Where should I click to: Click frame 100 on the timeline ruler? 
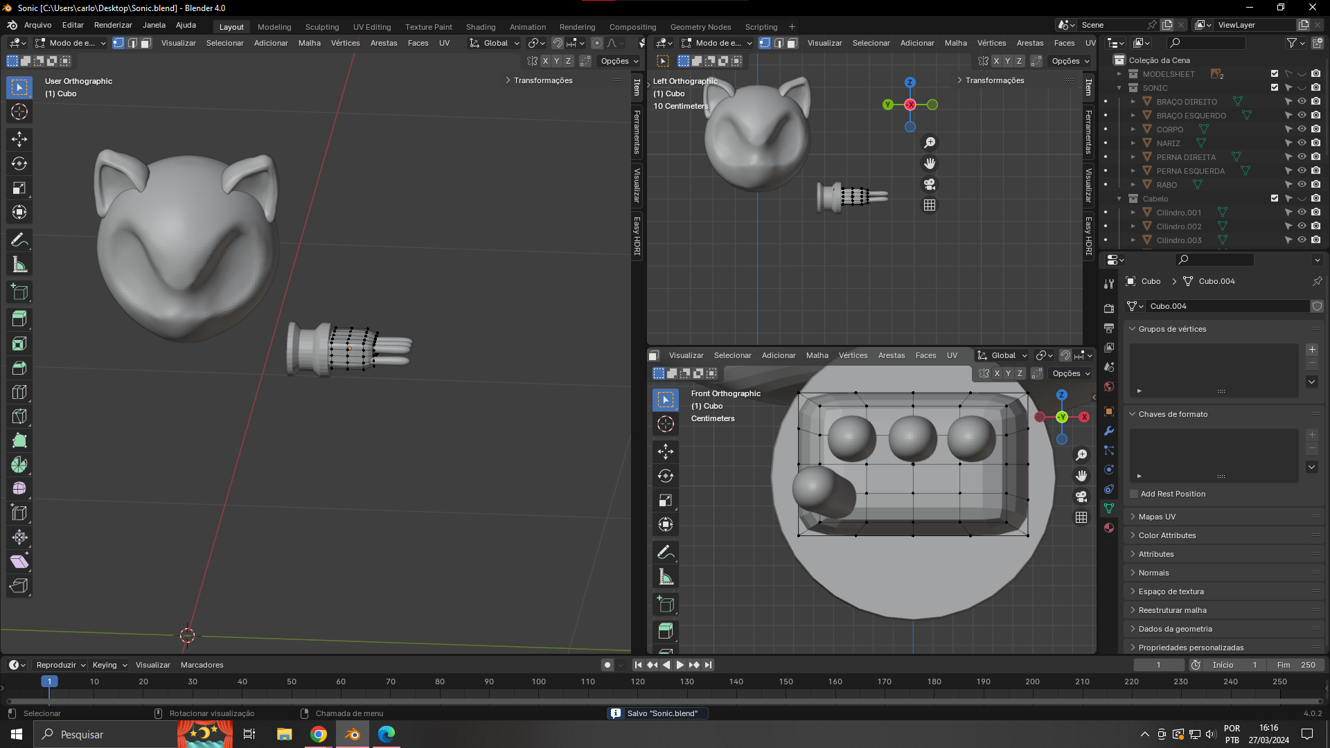pos(538,682)
